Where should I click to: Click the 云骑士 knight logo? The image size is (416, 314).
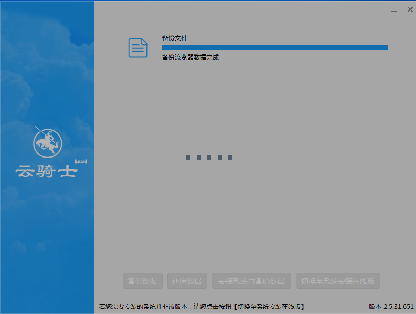tap(48, 142)
